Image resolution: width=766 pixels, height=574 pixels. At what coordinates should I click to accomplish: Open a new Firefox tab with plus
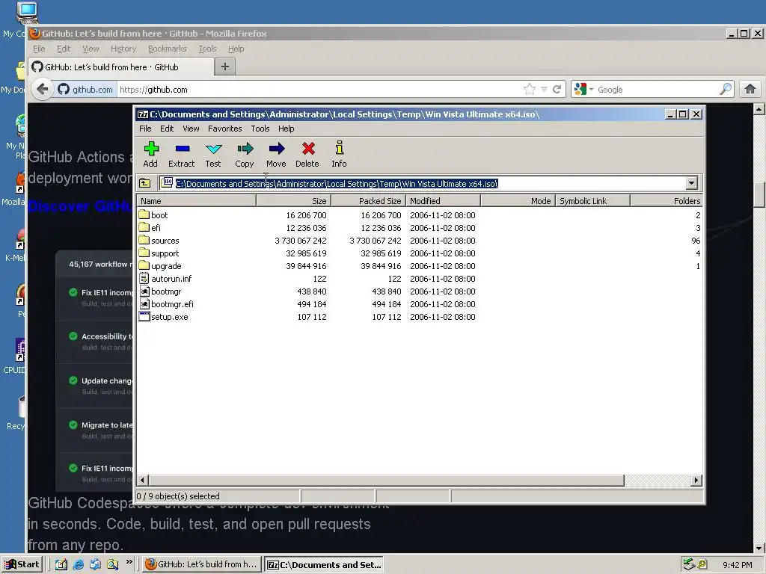tap(224, 67)
